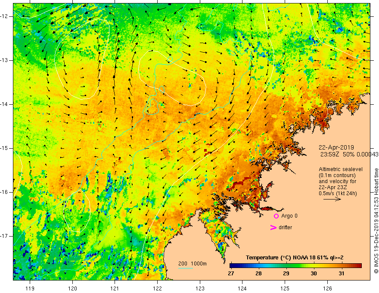
Task: Click latitude axis label -14
Action: click(5, 104)
